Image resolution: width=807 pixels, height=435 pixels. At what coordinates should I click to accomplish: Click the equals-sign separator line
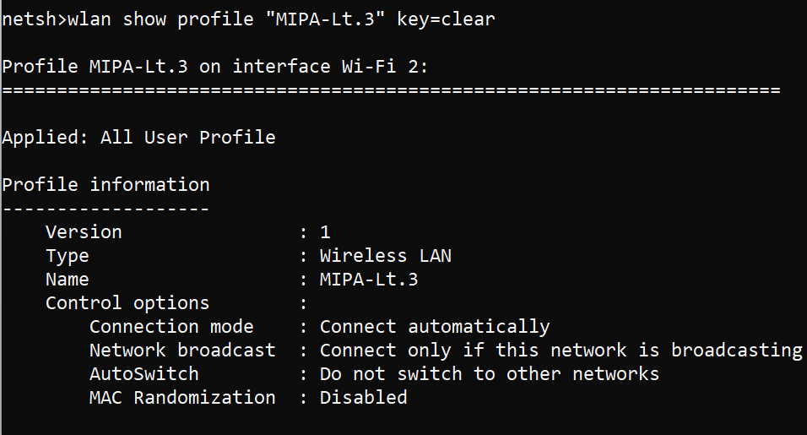[x=391, y=90]
